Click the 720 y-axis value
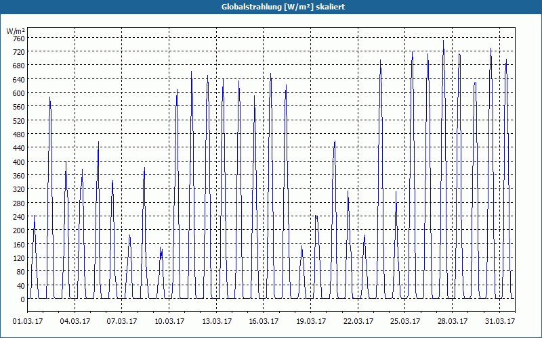542x338 pixels. pyautogui.click(x=19, y=52)
